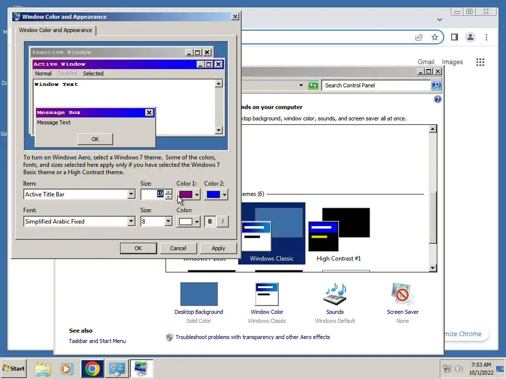Click the Message Box title in preview
This screenshot has width=506, height=379.
[x=58, y=113]
